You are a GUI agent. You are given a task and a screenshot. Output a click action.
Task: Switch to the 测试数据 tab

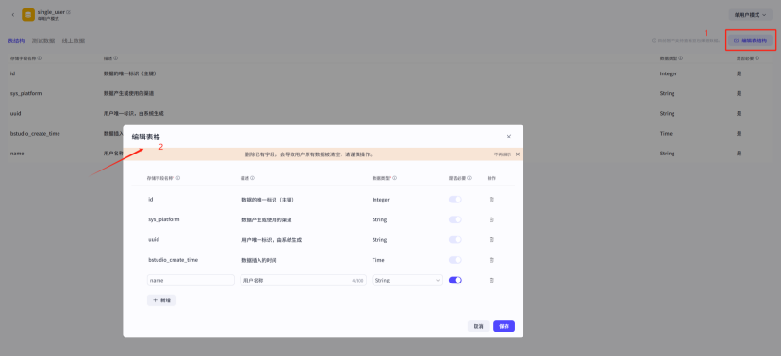(43, 40)
